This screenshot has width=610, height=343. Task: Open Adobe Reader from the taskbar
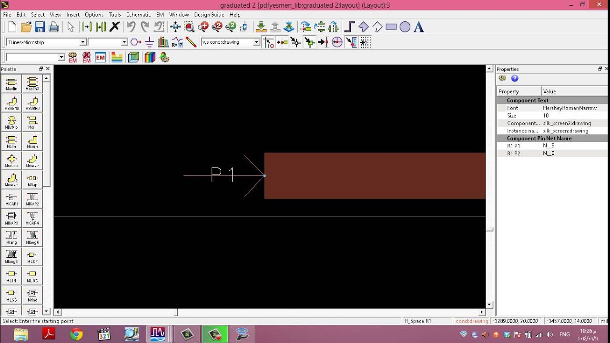point(49,334)
